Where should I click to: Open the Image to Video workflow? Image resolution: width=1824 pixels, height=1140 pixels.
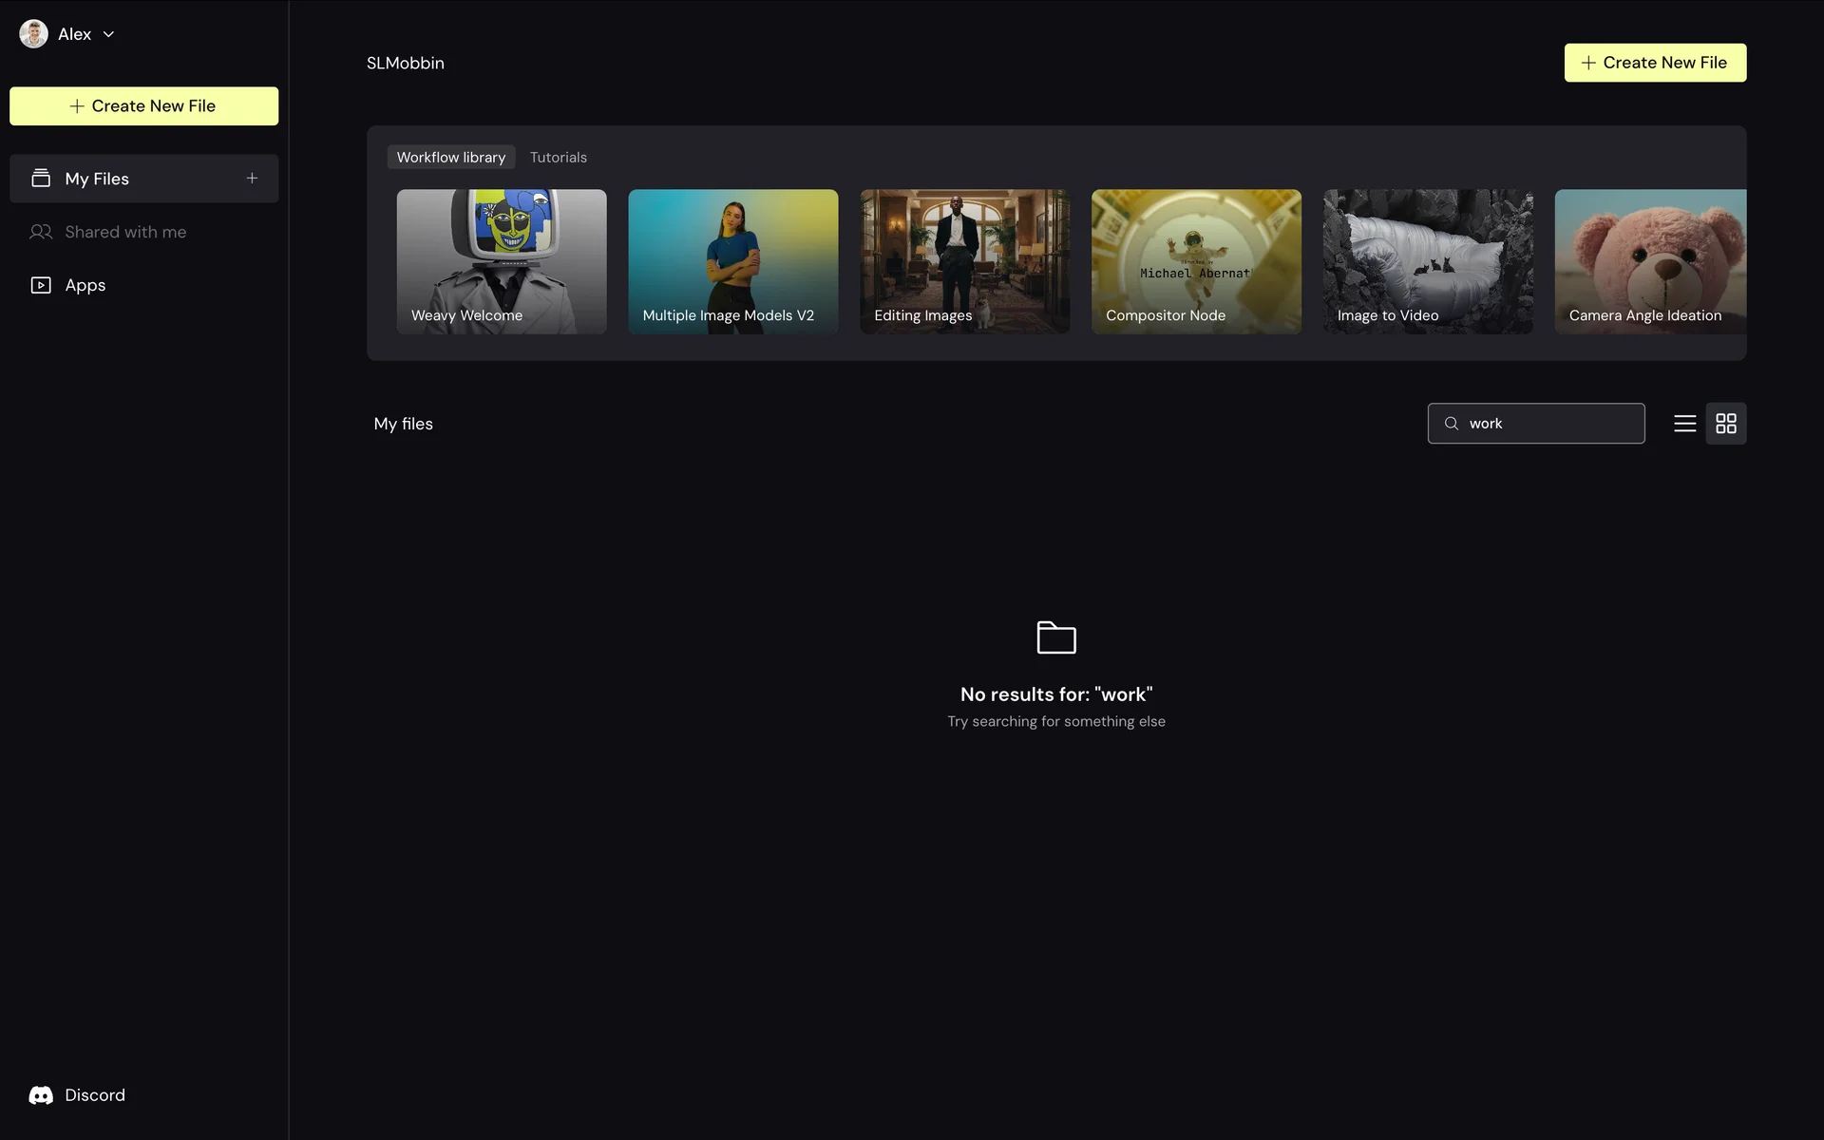(1427, 261)
